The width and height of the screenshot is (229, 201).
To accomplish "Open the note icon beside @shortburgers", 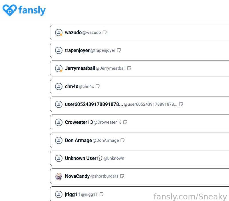I will point(122,176).
